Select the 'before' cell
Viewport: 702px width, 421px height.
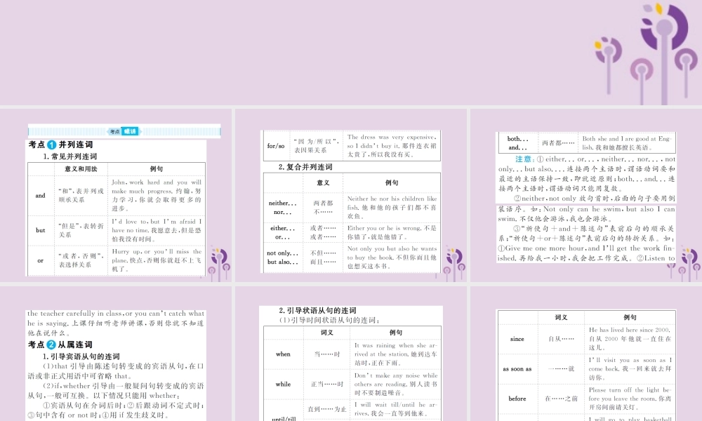click(x=517, y=399)
